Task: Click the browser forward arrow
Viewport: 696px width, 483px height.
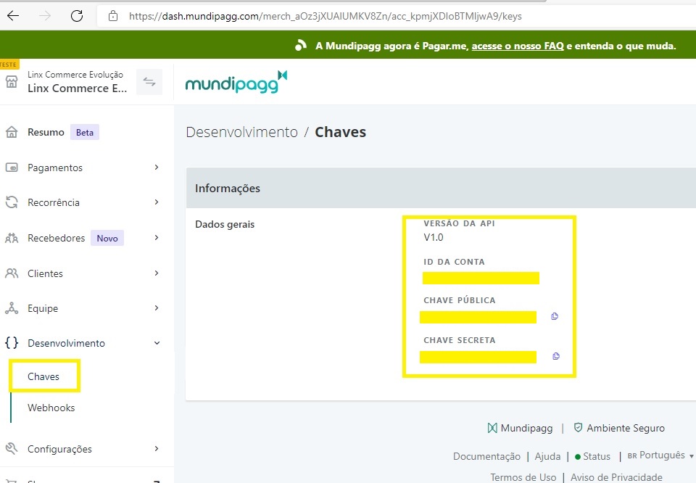Action: 45,16
